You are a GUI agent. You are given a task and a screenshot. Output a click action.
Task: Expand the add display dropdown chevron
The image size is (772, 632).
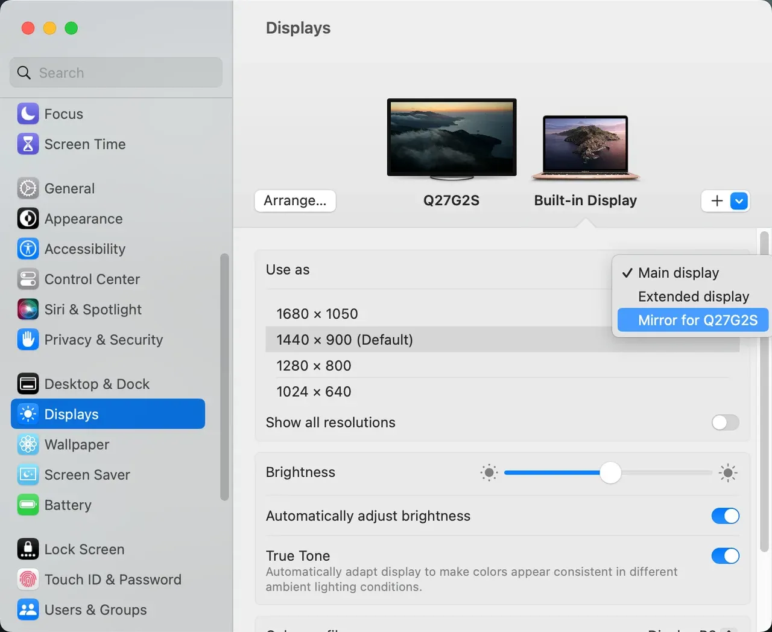(x=739, y=201)
